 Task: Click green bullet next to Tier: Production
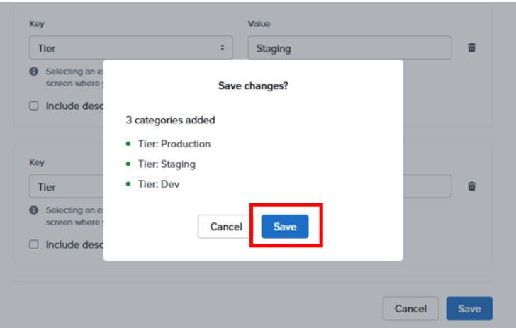[x=128, y=144]
